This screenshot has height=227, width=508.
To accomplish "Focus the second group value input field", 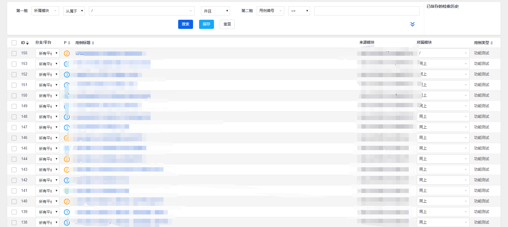I will tap(367, 11).
